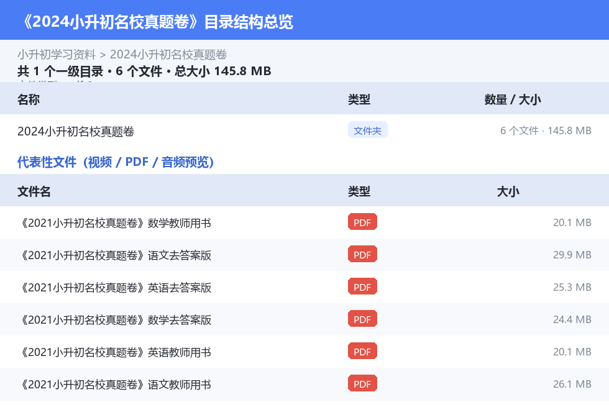Click the 小升初学习资料 breadcrumb link

[57, 54]
